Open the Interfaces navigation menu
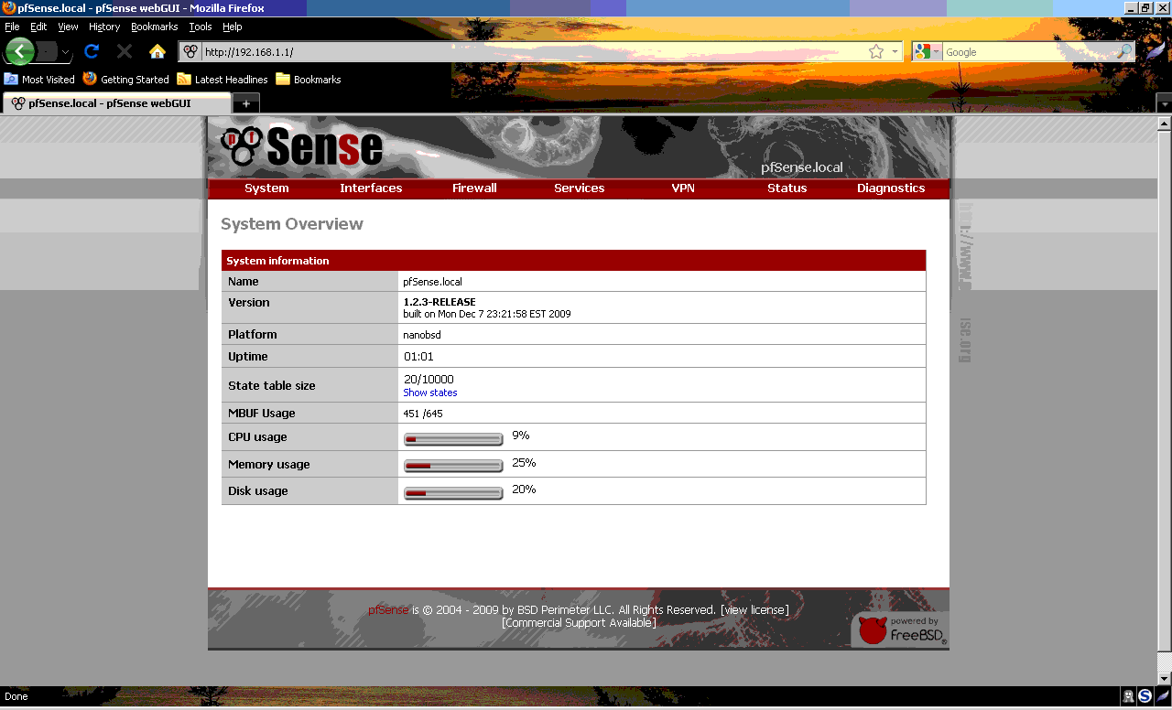This screenshot has width=1172, height=710. 371,188
